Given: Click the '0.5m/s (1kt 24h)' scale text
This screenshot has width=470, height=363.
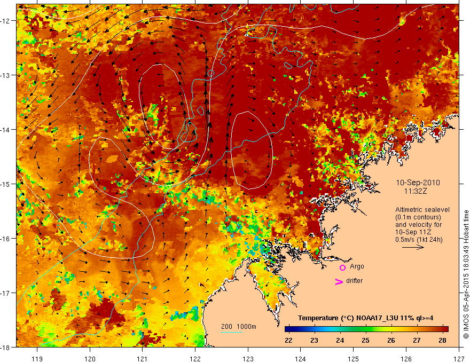Looking at the screenshot, I should 419,240.
